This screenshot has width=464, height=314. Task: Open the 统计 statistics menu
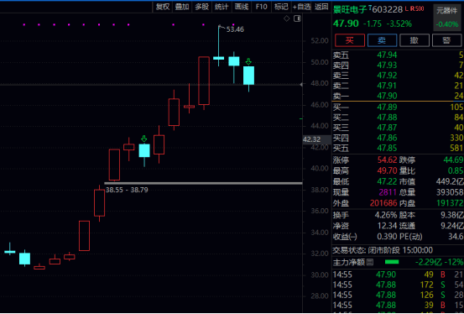[x=222, y=7]
